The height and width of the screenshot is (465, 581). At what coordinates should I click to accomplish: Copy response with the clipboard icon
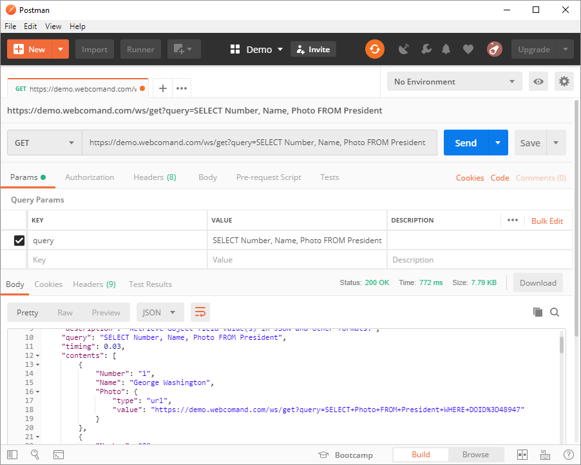point(538,313)
